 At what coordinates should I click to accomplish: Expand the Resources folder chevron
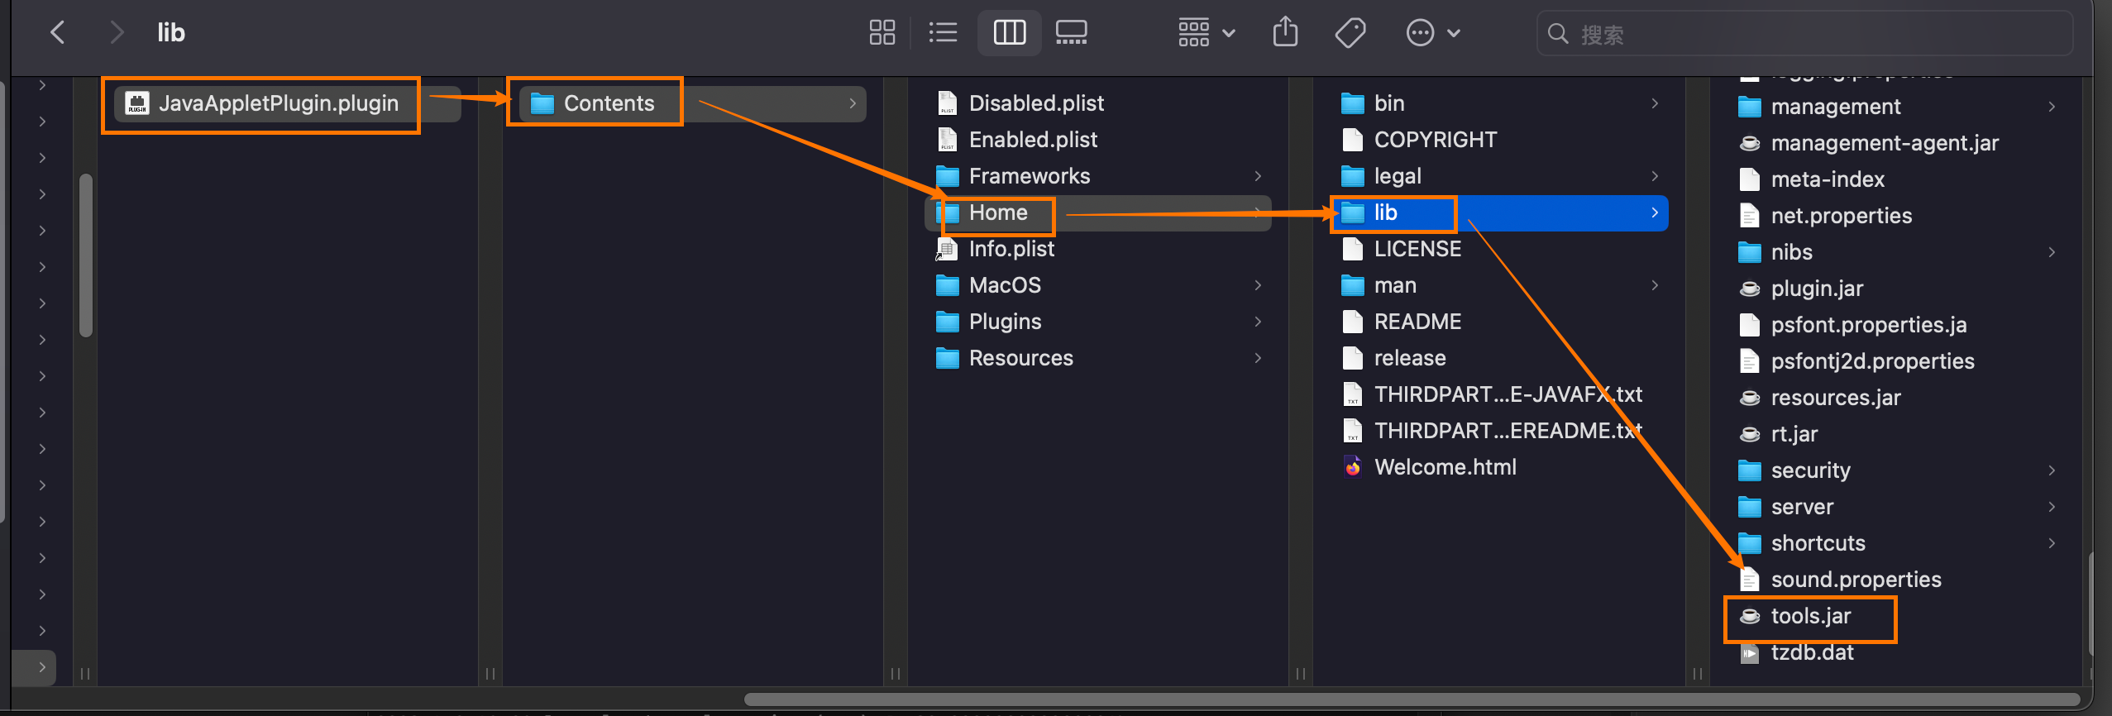[x=1258, y=358]
